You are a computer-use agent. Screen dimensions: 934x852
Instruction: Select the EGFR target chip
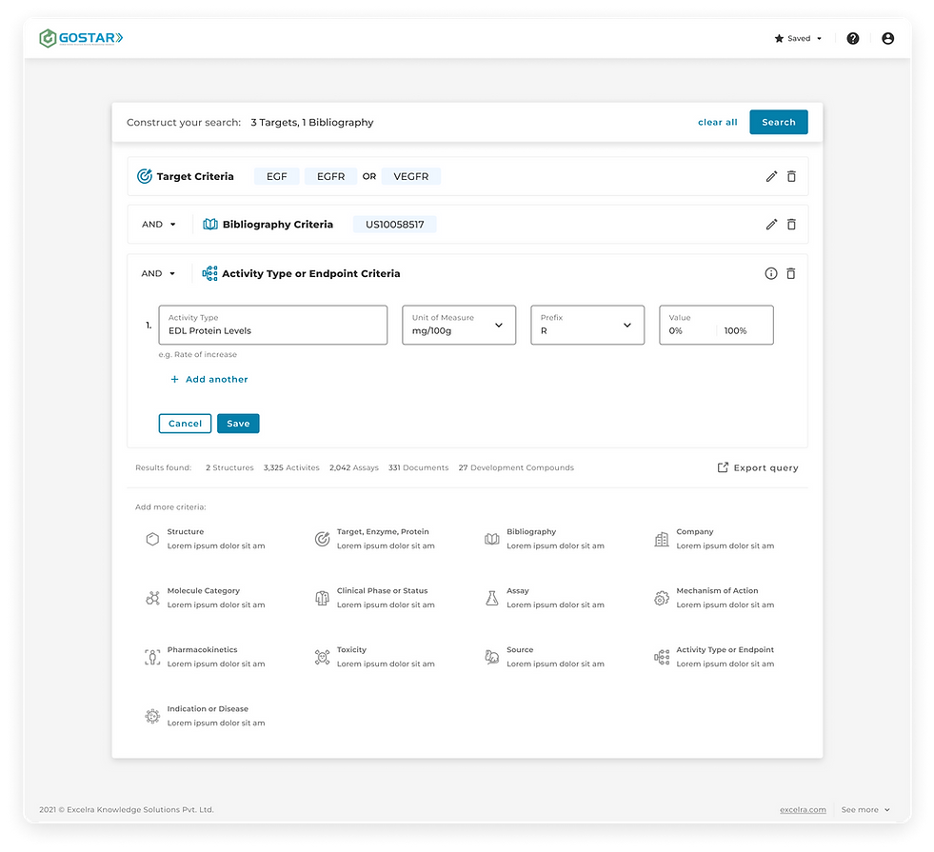pyautogui.click(x=330, y=176)
